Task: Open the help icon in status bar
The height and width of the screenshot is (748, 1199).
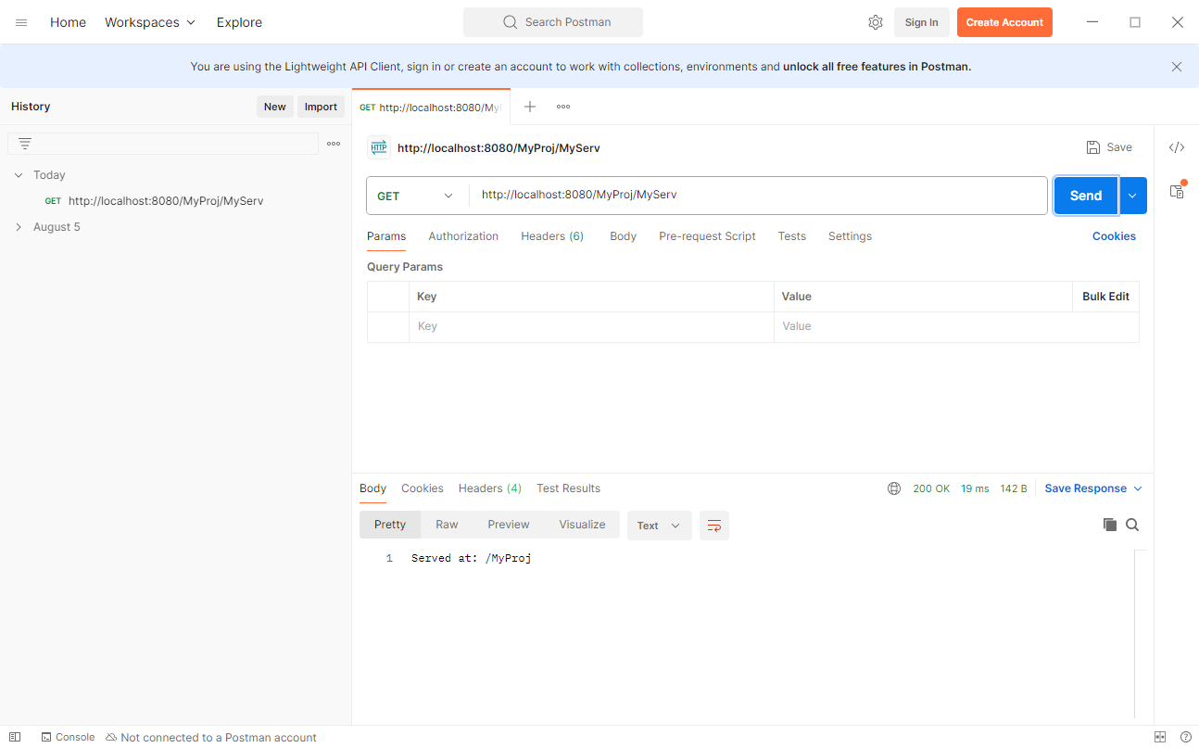Action: click(1185, 737)
